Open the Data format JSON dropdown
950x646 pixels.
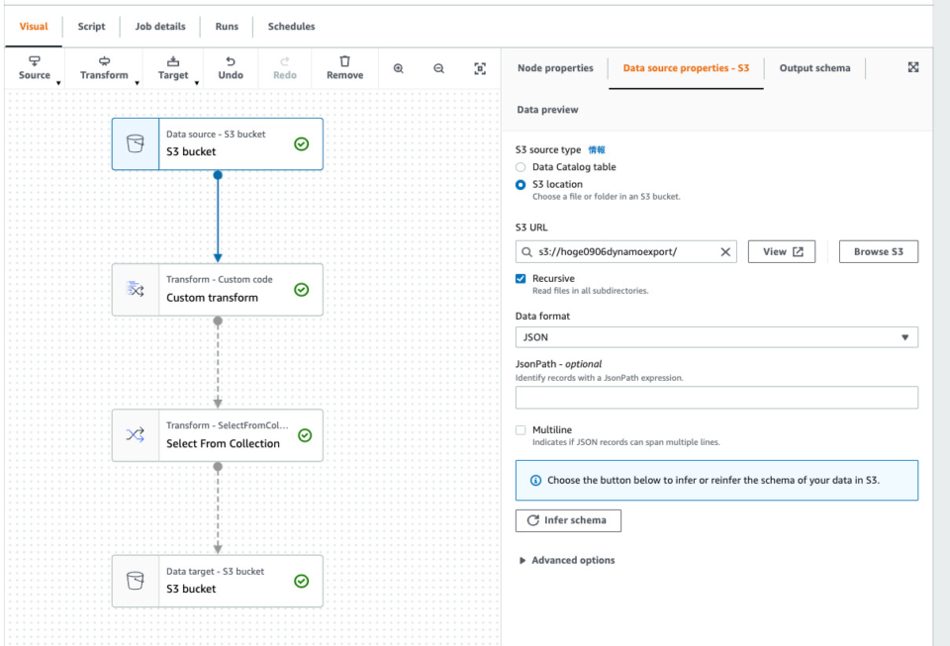click(716, 337)
